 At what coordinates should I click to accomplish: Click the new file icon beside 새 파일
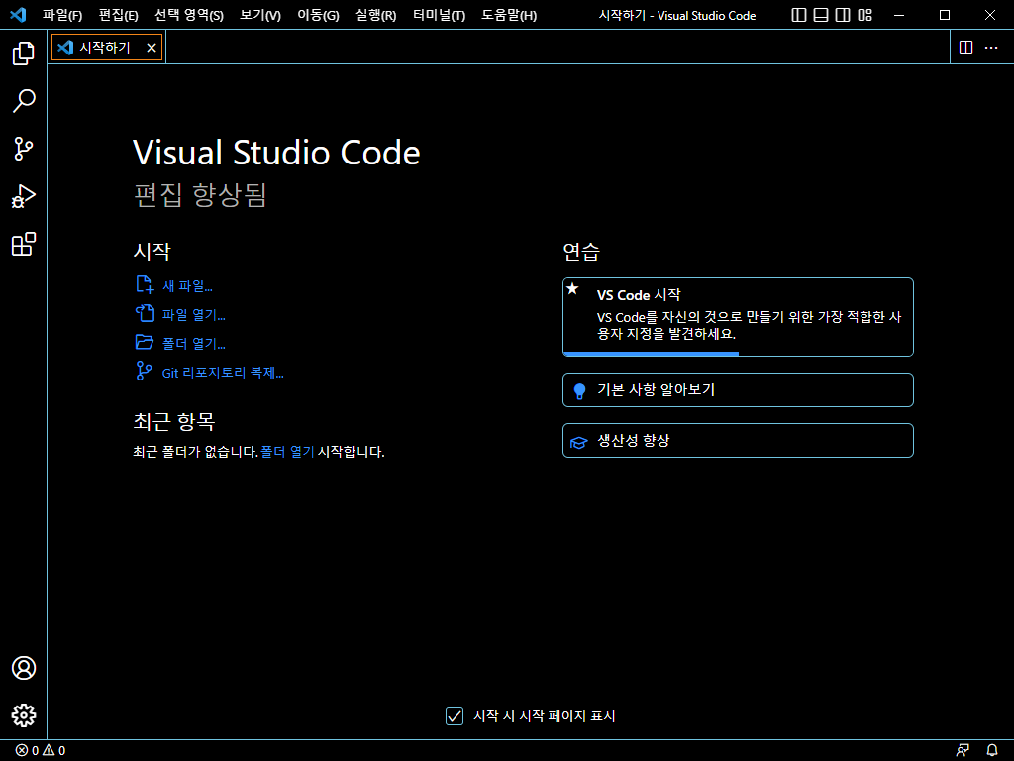(x=145, y=284)
